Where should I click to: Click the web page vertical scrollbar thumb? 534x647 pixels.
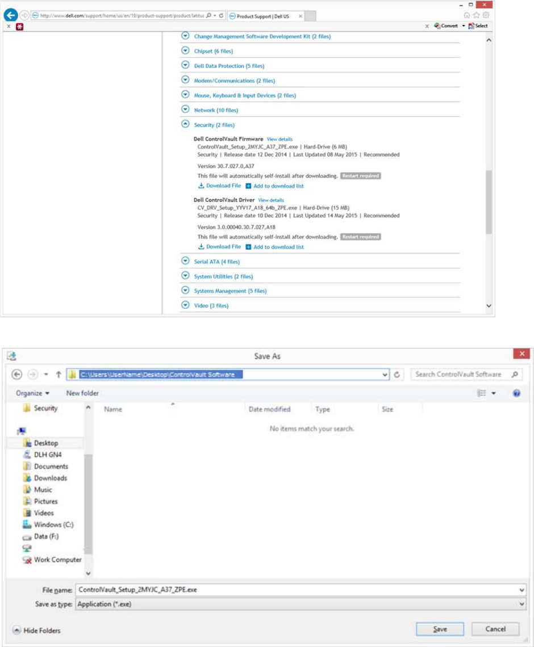[x=489, y=202]
